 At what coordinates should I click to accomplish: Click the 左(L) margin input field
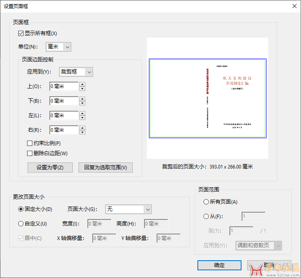tap(64, 116)
